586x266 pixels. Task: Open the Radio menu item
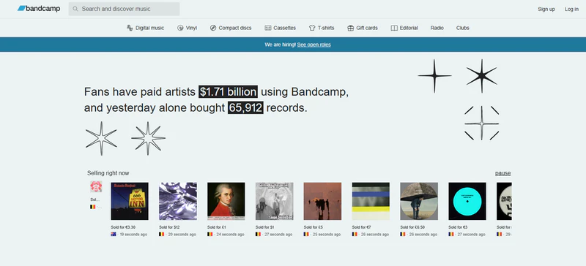(x=437, y=28)
